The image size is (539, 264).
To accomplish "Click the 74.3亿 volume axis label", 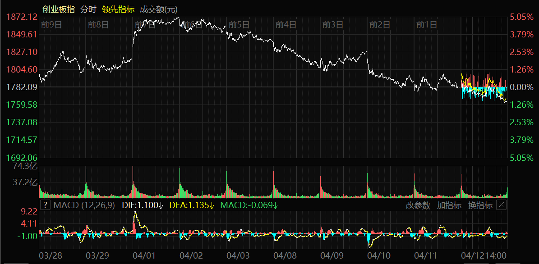I will coord(25,166).
